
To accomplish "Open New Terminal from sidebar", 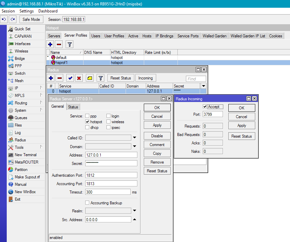I will coord(26,155).
